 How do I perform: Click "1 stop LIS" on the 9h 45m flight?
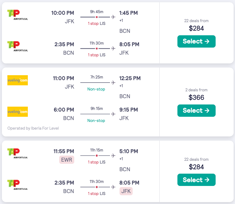[x=96, y=24]
